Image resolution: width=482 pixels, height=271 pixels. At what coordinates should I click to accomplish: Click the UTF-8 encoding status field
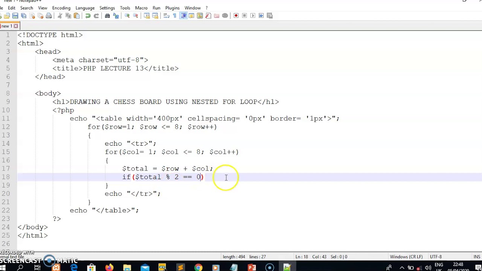435,257
